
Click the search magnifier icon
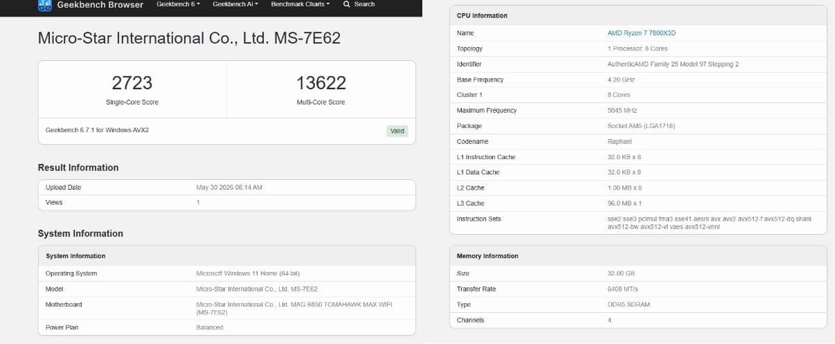coord(346,4)
